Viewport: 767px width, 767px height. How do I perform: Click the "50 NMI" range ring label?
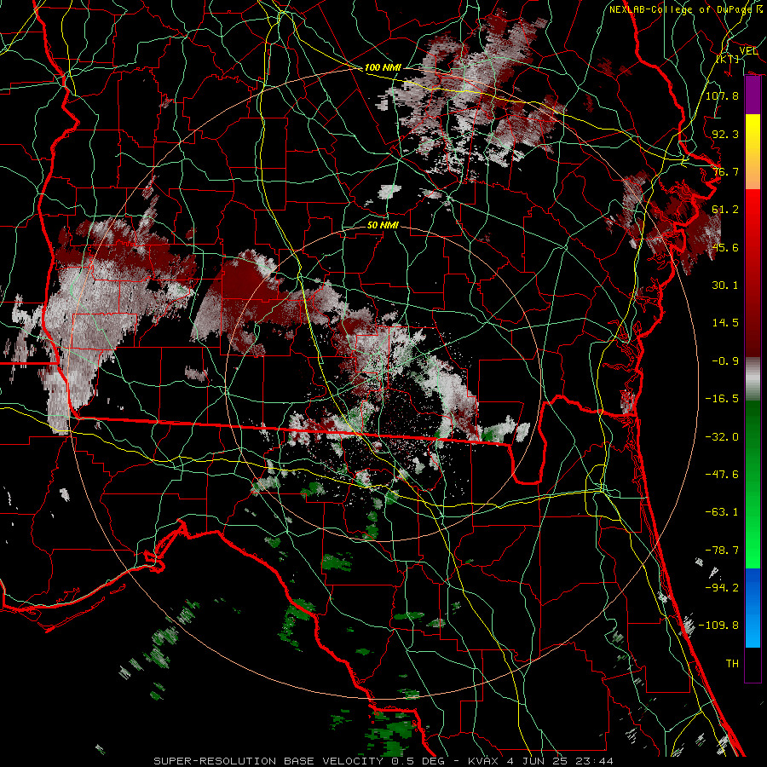click(383, 225)
